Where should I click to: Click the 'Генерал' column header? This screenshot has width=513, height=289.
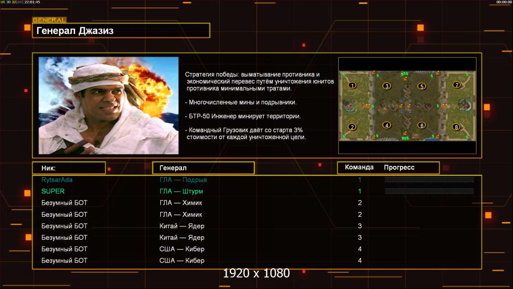point(204,168)
